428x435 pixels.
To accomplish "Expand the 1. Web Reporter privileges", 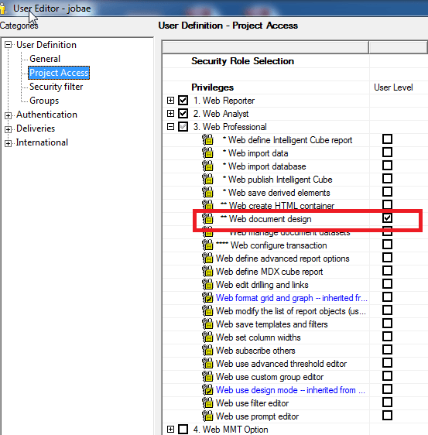I will coord(170,100).
